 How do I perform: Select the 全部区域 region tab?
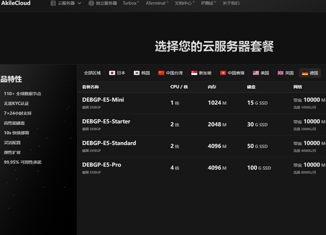click(92, 73)
